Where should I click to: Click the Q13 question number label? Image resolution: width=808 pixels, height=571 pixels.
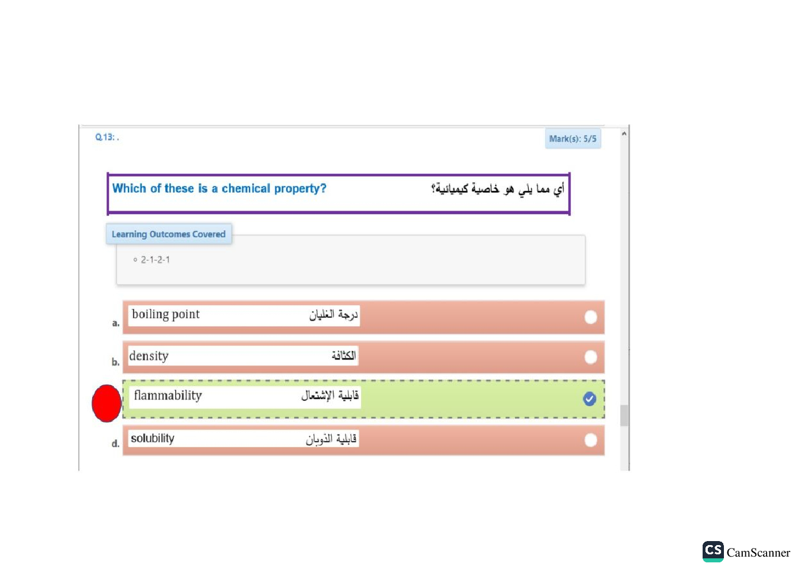tap(107, 137)
